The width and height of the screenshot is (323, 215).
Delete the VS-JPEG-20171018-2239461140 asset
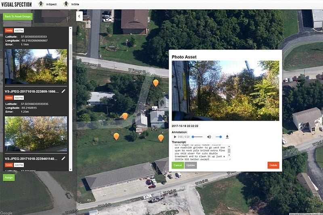tap(9, 165)
